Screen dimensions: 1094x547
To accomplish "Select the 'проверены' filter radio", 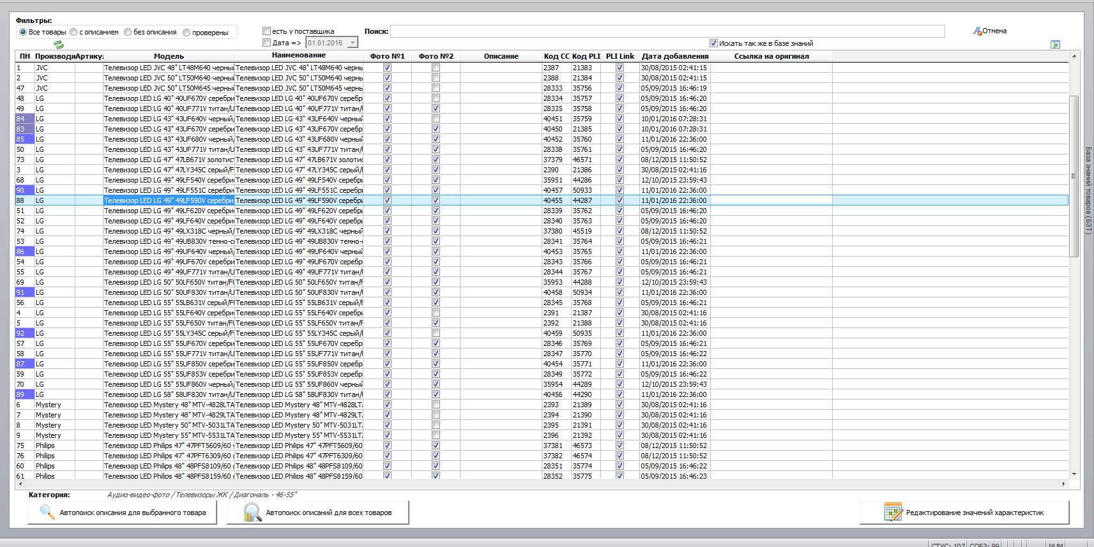I will 186,33.
